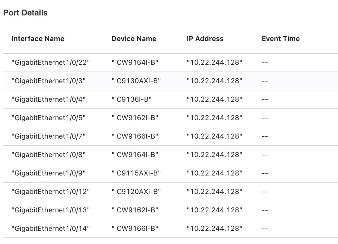Click event time dashes in GigabitEthernet1/0/8 row
This screenshot has width=338, height=244.
tap(265, 155)
